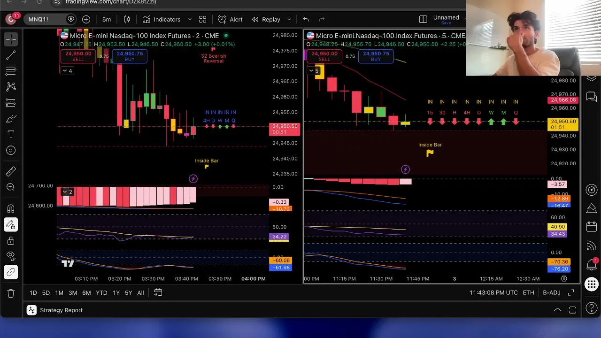The width and height of the screenshot is (601, 338).
Task: Click the green market status dot
Action: (226, 36)
